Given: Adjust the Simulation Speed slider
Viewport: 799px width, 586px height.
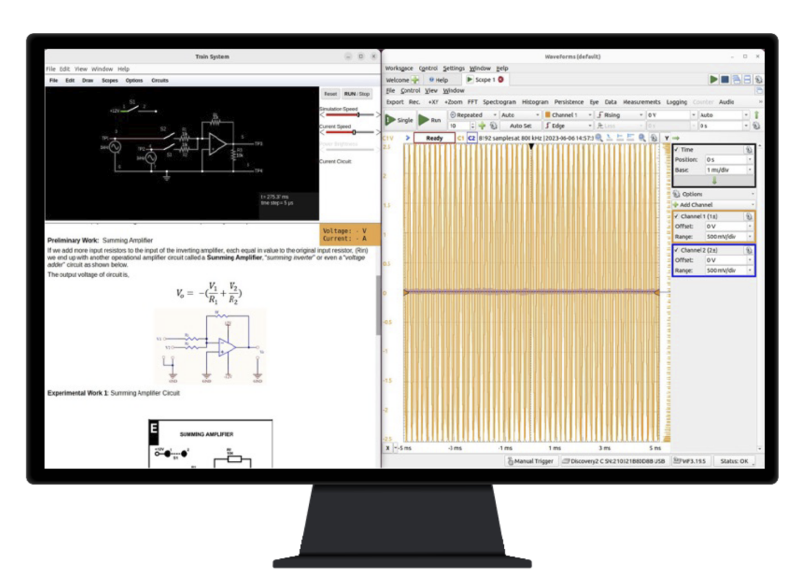Looking at the screenshot, I should coord(358,115).
